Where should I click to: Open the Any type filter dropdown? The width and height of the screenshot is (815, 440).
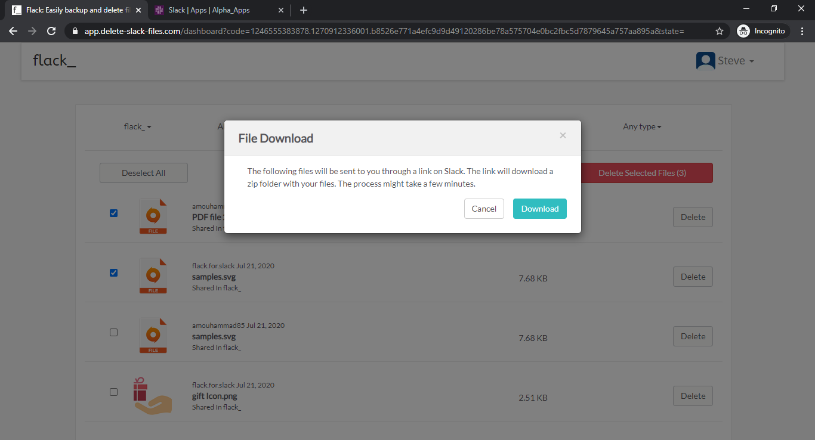tap(642, 126)
